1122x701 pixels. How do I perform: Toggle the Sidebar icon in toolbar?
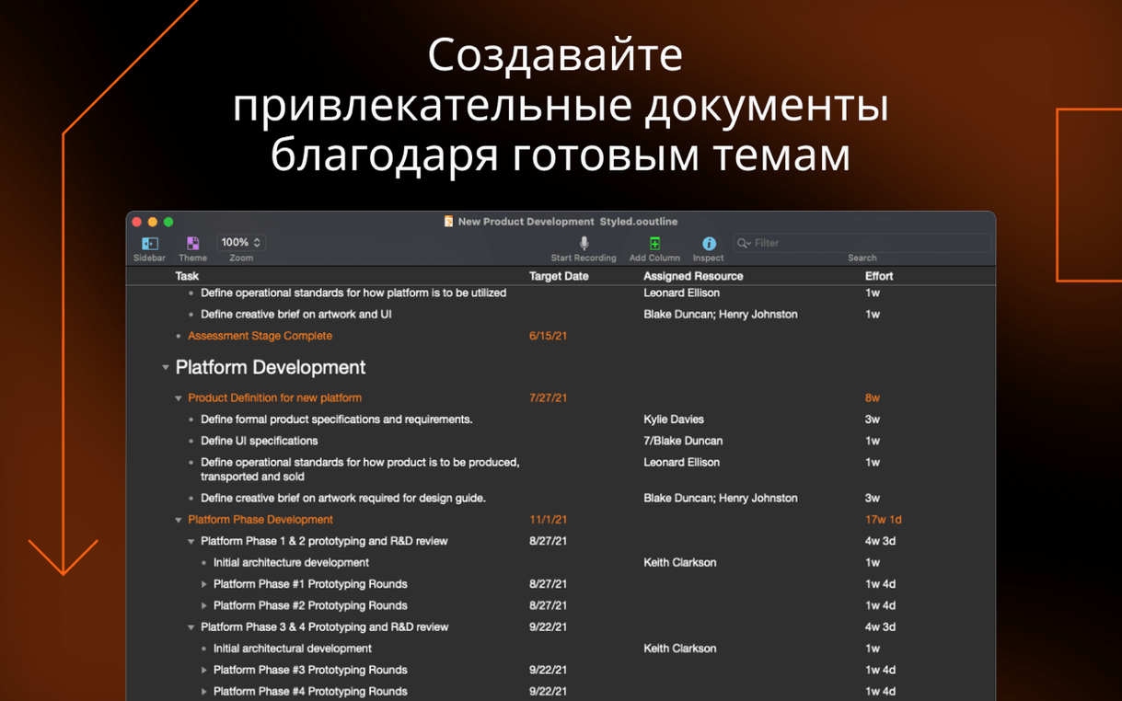(149, 244)
